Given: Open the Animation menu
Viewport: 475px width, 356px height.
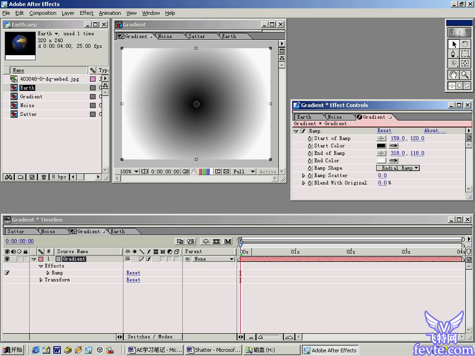Looking at the screenshot, I should tap(109, 13).
